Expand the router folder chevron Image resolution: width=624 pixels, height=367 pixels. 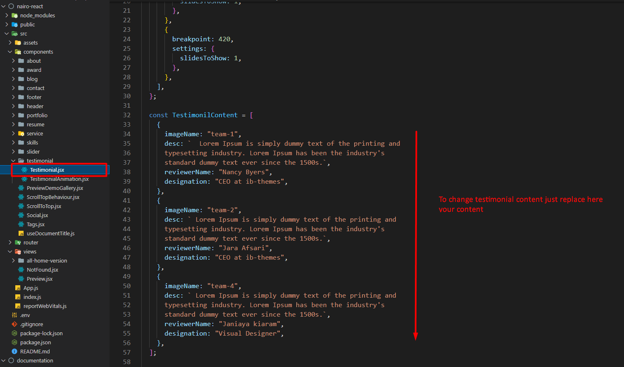pos(10,242)
